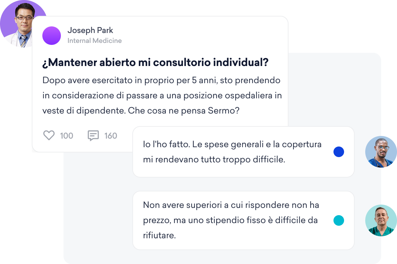Click the question 'Che cosa ne pensa Sermo?'
This screenshot has height=264, width=397.
[184, 111]
